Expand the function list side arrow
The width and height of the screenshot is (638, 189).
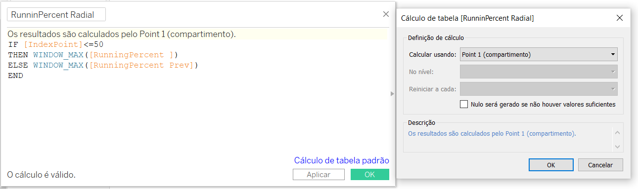coord(393,93)
